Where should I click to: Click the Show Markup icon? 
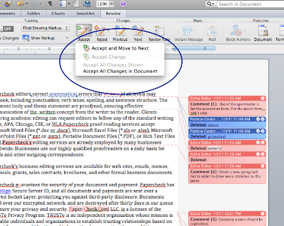pos(26,38)
